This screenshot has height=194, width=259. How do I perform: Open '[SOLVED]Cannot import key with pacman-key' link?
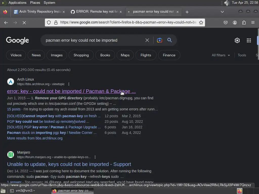pyautogui.click(x=54, y=116)
